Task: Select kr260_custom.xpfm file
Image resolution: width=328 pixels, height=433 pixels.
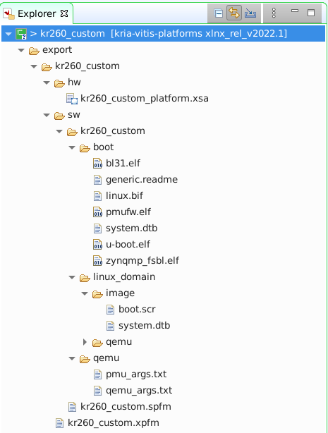Action: [114, 423]
